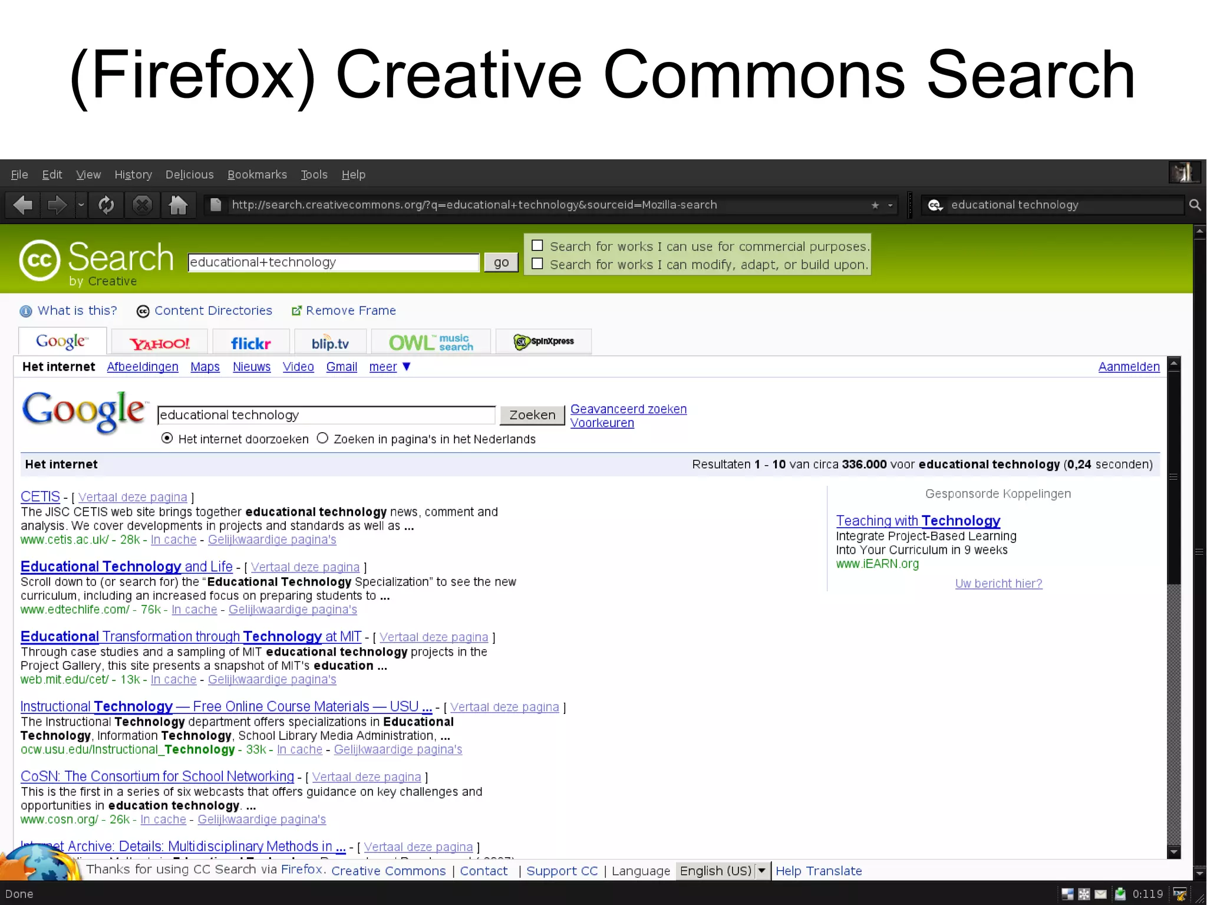This screenshot has width=1207, height=905.
Task: Click the browser Back arrow button
Action: [23, 205]
